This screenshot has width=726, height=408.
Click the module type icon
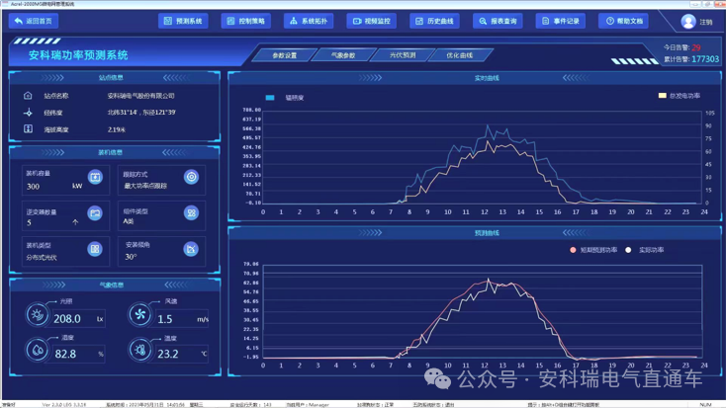pyautogui.click(x=191, y=212)
